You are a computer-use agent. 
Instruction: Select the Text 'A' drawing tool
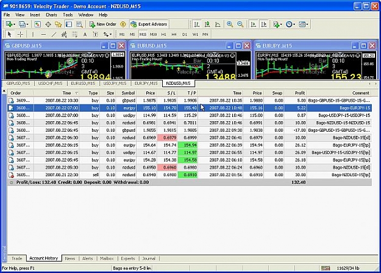click(x=85, y=34)
